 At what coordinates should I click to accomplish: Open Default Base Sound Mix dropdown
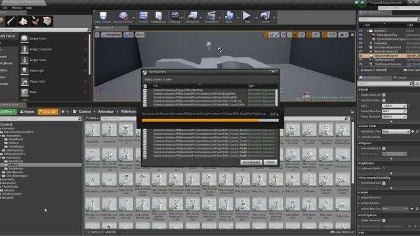(395, 208)
